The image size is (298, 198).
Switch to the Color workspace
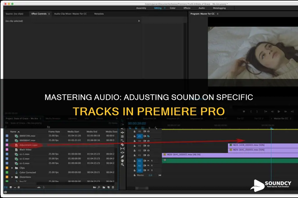tap(173, 8)
